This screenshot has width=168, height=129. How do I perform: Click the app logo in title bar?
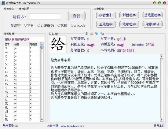(x=3, y=3)
